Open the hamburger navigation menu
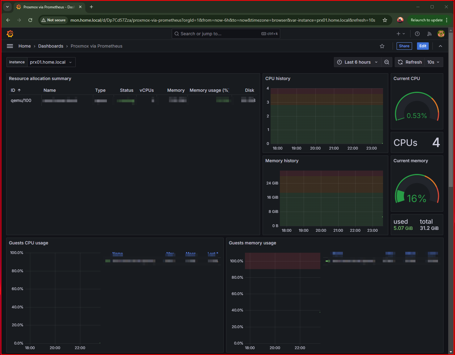Viewport: 455px width, 355px height. point(10,46)
